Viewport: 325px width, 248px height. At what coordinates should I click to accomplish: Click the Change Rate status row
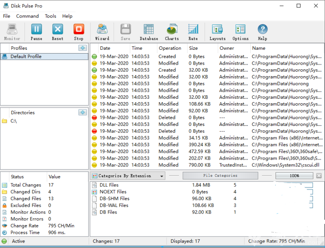[x=44, y=226]
